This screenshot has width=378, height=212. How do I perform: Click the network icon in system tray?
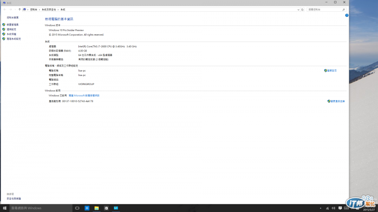[x=327, y=208]
